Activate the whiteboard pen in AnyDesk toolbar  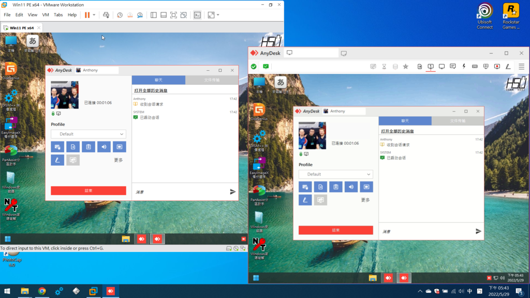click(x=508, y=67)
